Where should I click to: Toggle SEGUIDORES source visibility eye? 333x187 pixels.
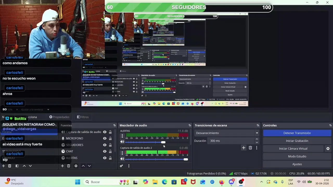coord(105,145)
